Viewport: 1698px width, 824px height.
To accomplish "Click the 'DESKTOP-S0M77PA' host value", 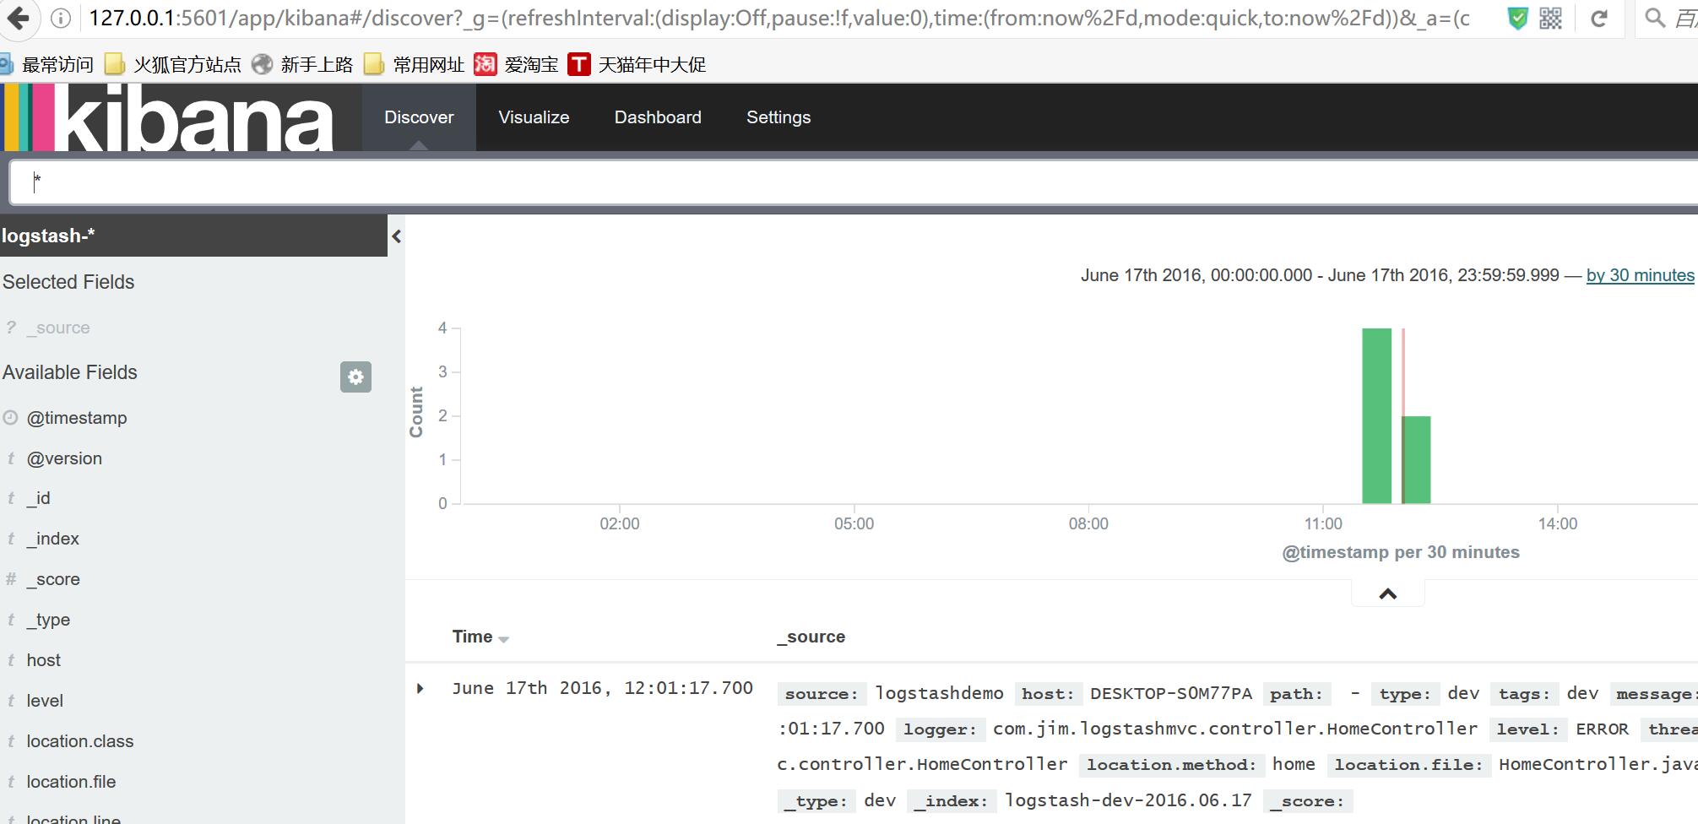I will point(1171,693).
